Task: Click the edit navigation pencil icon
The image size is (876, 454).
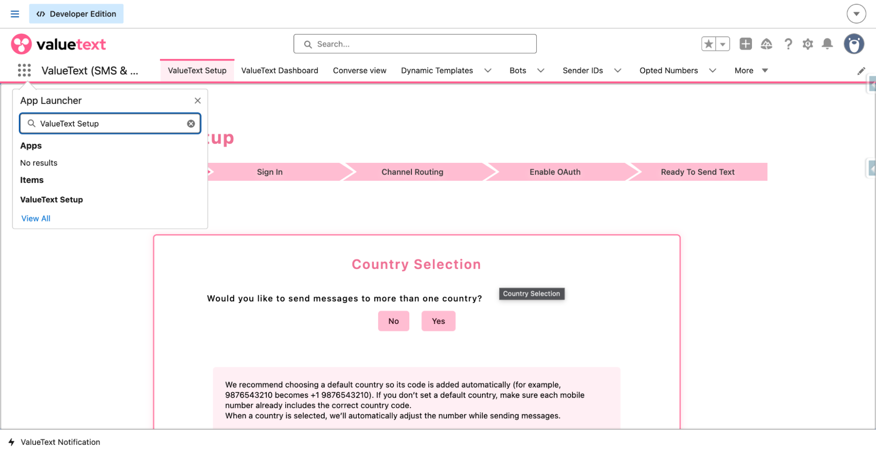Action: (x=861, y=71)
